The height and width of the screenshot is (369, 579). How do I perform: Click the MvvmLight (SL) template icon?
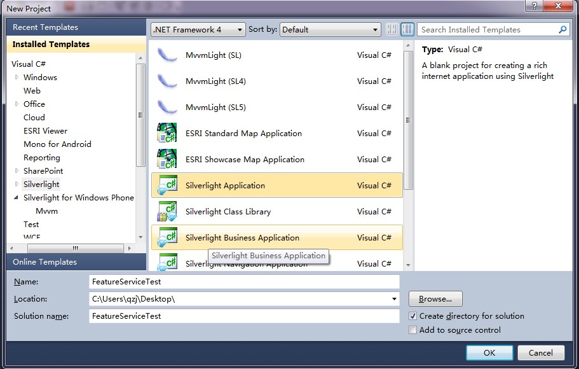pyautogui.click(x=167, y=55)
